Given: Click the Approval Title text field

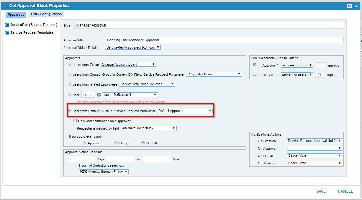Looking at the screenshot, I should pos(224,40).
